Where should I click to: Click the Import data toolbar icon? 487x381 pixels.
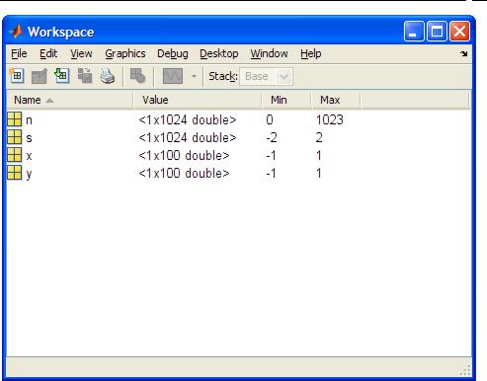(x=61, y=76)
